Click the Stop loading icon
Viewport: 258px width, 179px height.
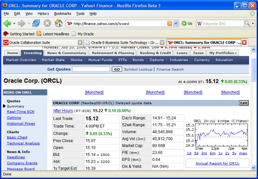[47, 23]
